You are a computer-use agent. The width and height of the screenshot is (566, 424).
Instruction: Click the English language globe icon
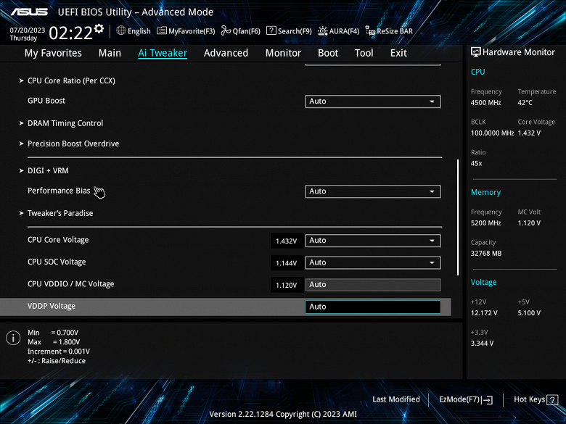(x=121, y=30)
